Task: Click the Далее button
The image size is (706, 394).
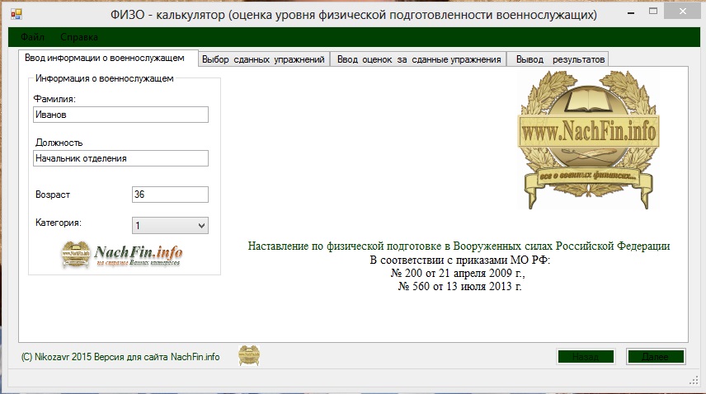Action: coord(656,357)
